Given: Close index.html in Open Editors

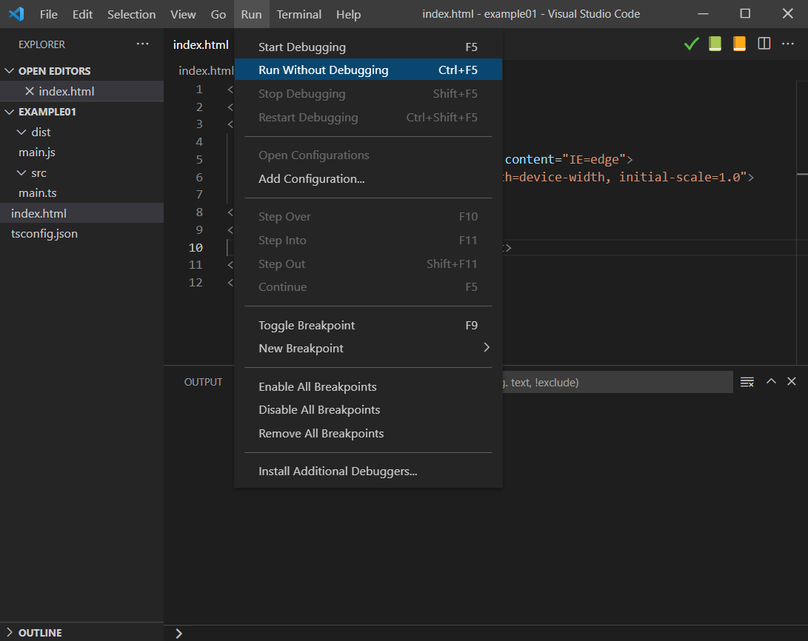Looking at the screenshot, I should [x=30, y=91].
